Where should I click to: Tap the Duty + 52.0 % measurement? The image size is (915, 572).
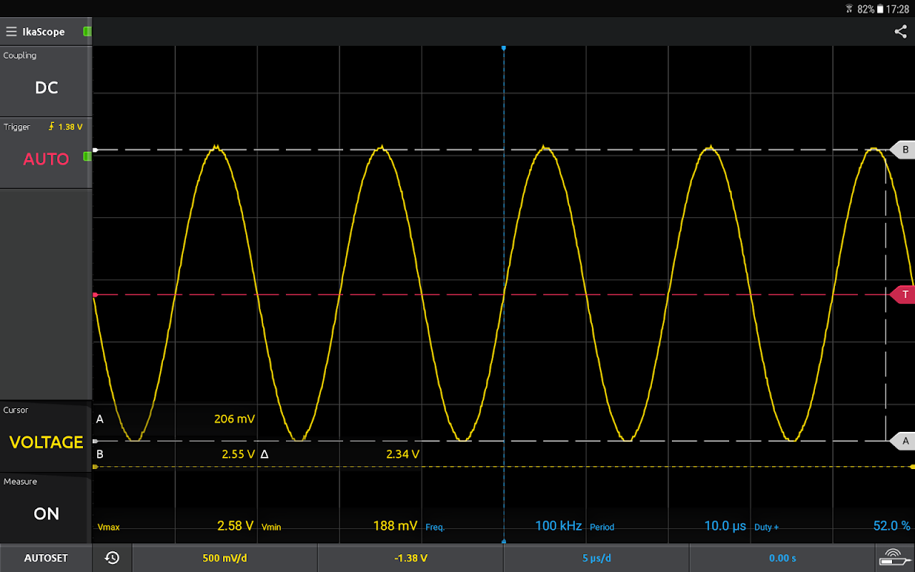(832, 526)
